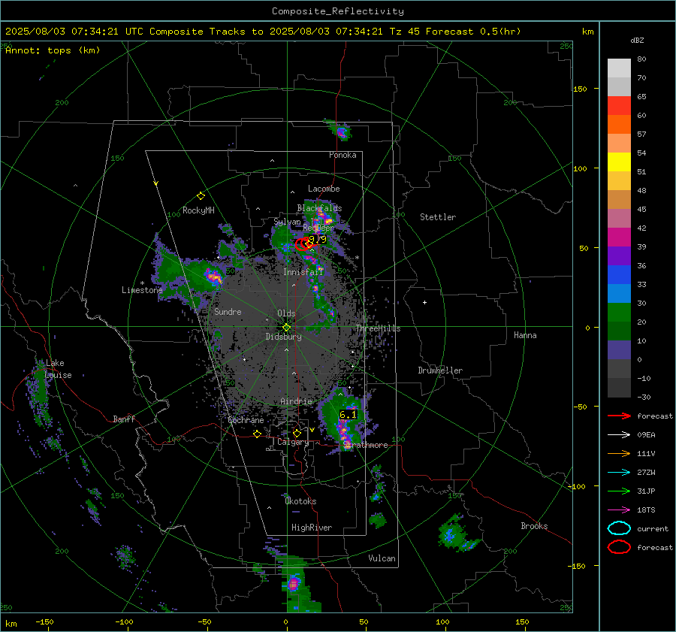Screen dimensions: 676x632
Task: Select the yellow diamond marker near RockyMH
Action: 201,196
